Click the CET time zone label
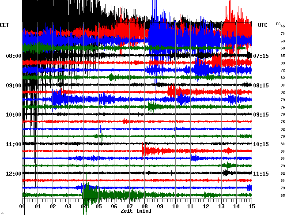Viewport: 287px width, 218px height. click(x=4, y=25)
